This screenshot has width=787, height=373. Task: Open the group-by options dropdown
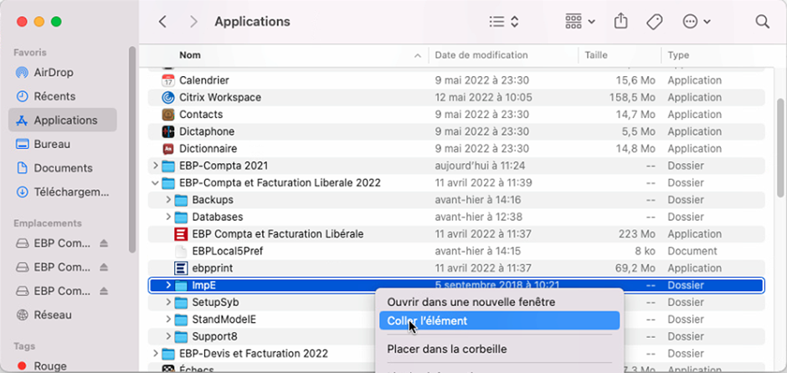click(580, 22)
